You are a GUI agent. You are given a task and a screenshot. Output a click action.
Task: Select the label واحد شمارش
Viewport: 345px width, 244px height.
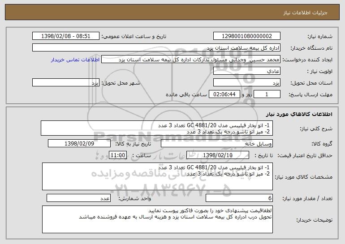135,198
